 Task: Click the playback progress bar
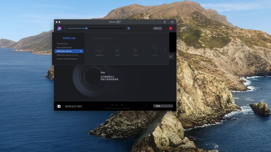pos(117,109)
